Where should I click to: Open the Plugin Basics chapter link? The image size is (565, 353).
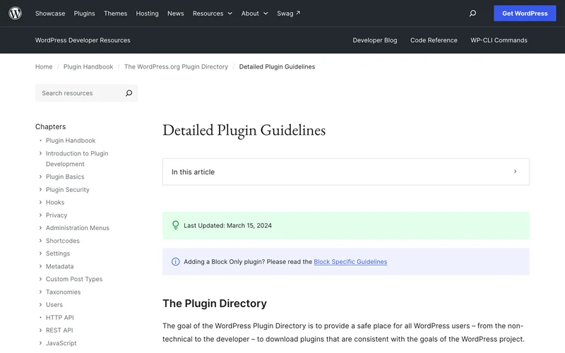tap(65, 176)
